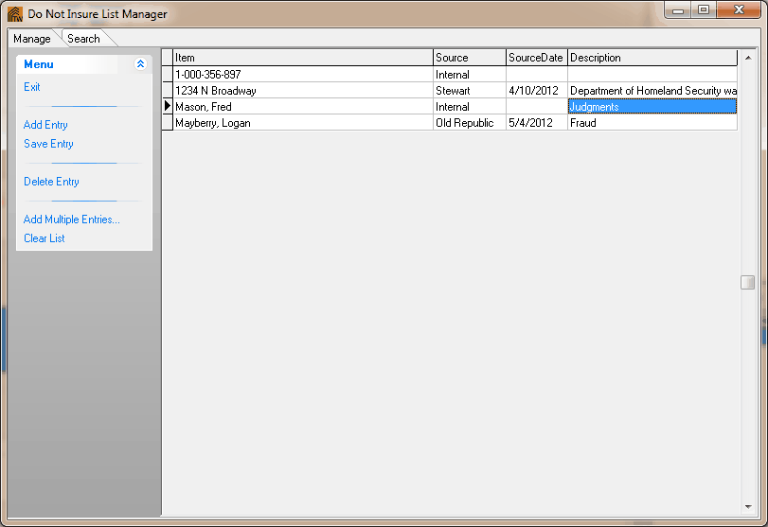Click Delete Entry link
The height and width of the screenshot is (527, 768).
tap(51, 182)
